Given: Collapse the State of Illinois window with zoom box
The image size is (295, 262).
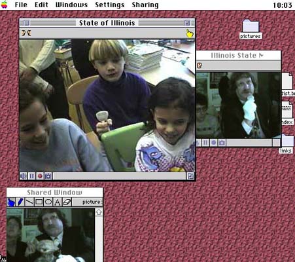Looking at the screenshot, I should point(187,23).
